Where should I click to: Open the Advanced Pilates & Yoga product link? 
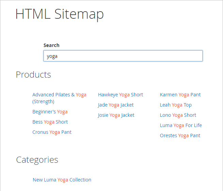point(59,95)
